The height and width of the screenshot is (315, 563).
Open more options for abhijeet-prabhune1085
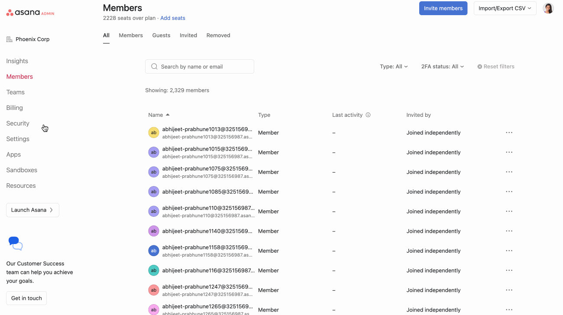(509, 192)
